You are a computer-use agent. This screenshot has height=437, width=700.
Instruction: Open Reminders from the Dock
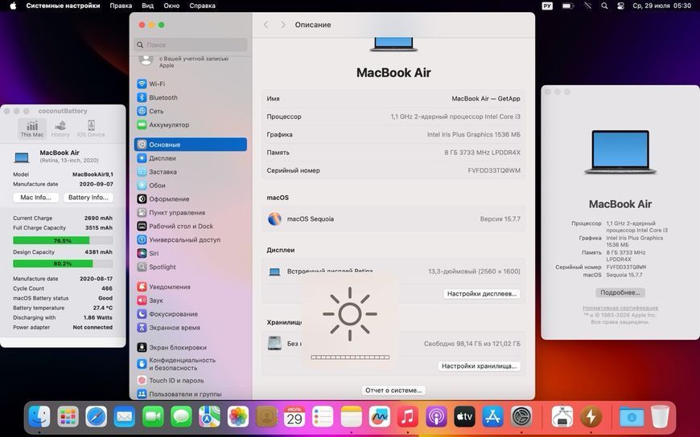pos(323,418)
